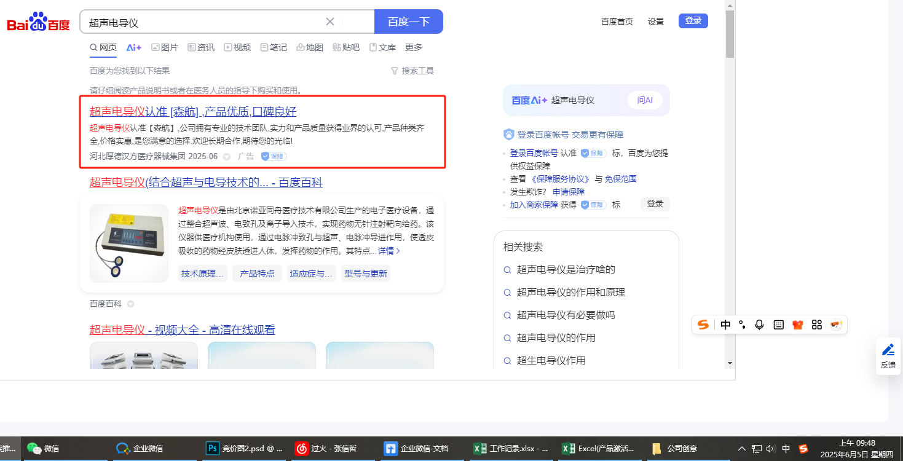Show hidden system tray icons
The height and width of the screenshot is (461, 903).
[x=742, y=449]
